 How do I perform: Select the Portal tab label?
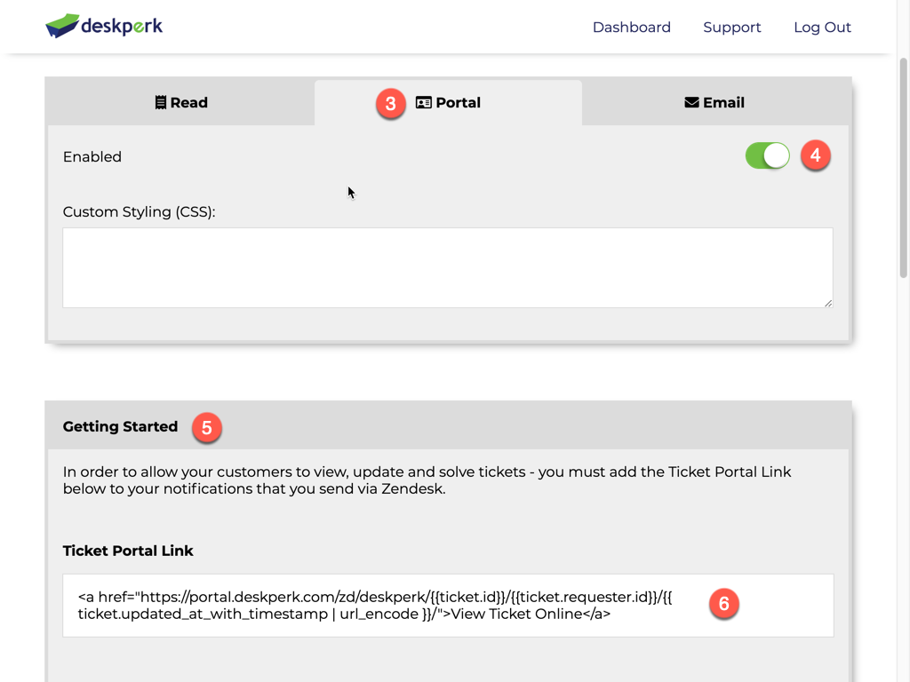point(458,103)
